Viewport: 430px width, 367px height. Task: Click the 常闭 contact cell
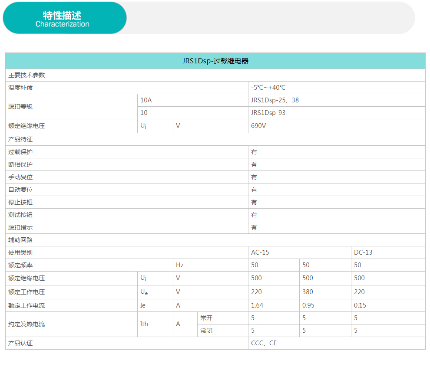(223, 331)
